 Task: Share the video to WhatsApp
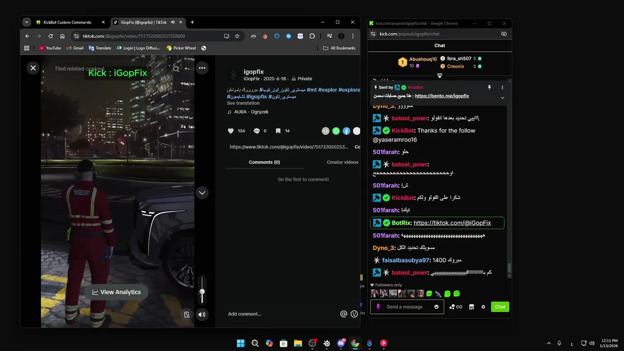pyautogui.click(x=336, y=131)
